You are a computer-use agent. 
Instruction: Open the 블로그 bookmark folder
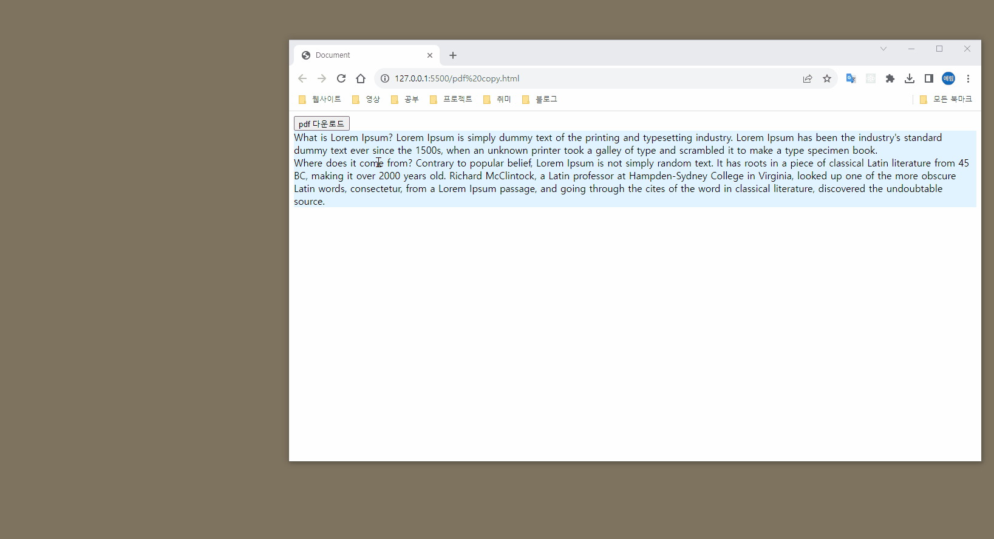tap(540, 99)
